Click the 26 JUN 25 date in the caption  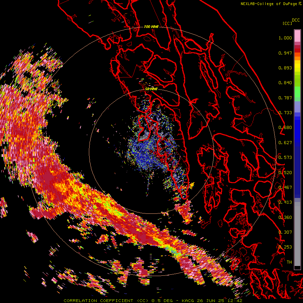[210, 301]
